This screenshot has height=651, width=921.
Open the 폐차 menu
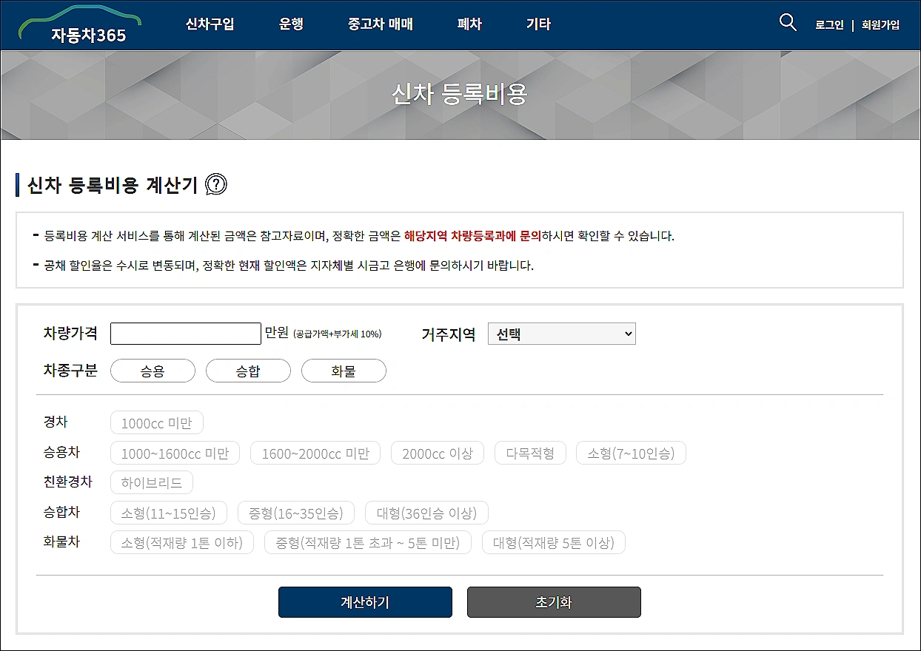pyautogui.click(x=468, y=24)
